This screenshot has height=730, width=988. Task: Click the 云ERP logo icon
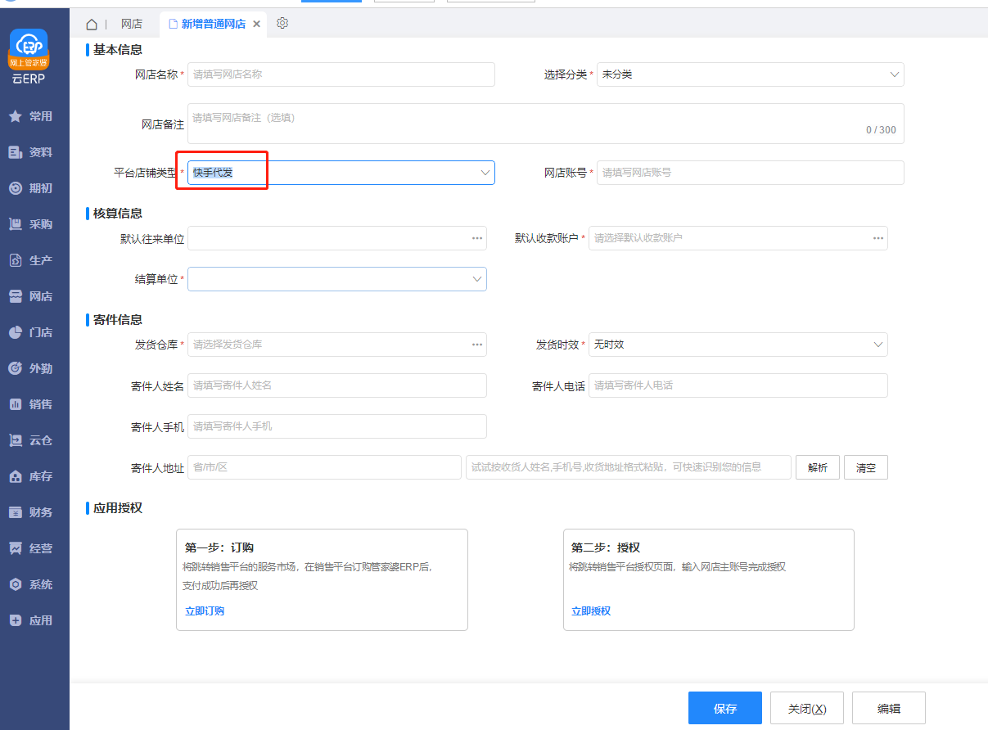tap(28, 49)
